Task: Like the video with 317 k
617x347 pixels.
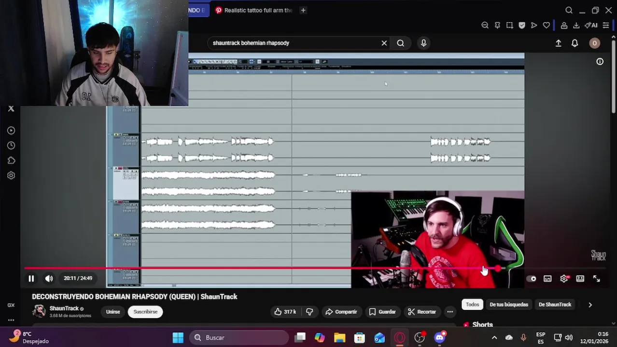Action: [x=285, y=312]
